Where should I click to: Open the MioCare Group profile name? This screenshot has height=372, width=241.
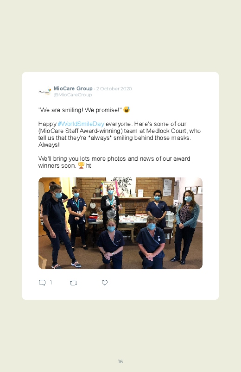73,88
